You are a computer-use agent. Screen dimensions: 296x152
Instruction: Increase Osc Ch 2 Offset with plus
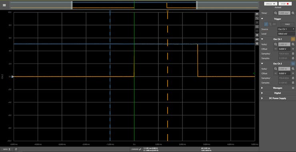293,73
